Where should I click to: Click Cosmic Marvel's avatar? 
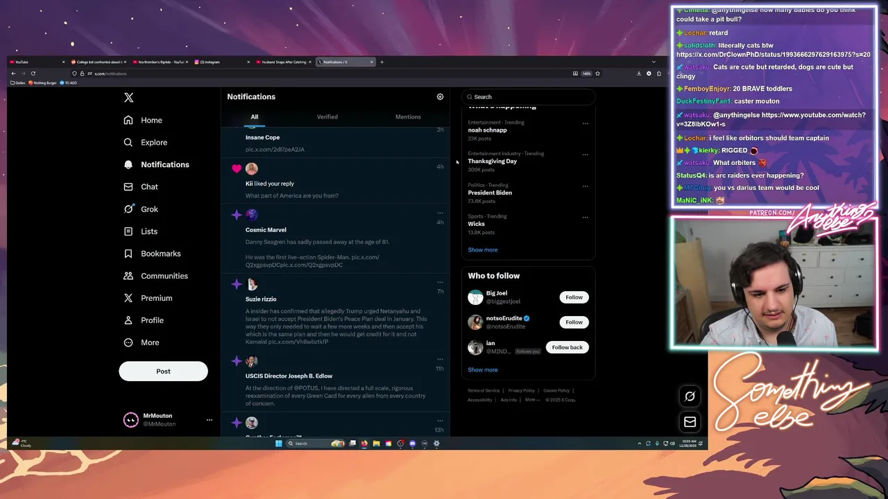point(251,215)
